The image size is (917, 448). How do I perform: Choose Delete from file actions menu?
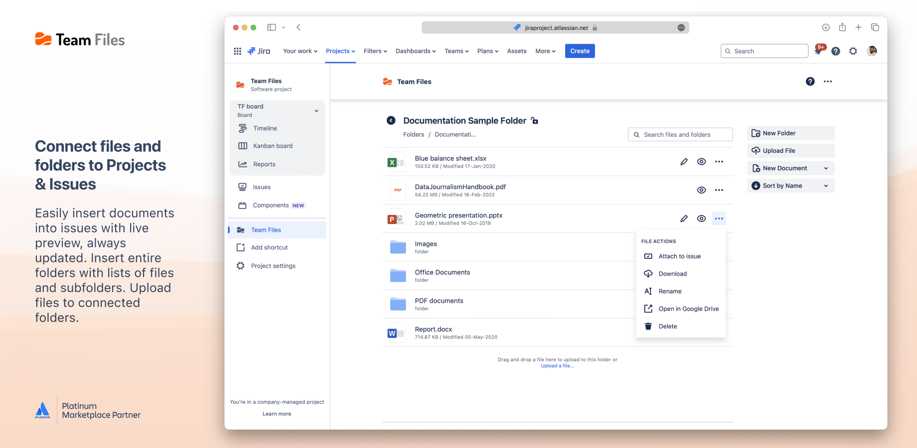click(x=681, y=327)
